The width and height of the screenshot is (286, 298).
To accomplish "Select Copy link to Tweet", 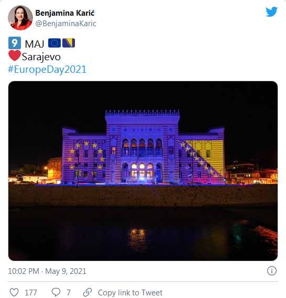I will (x=130, y=292).
